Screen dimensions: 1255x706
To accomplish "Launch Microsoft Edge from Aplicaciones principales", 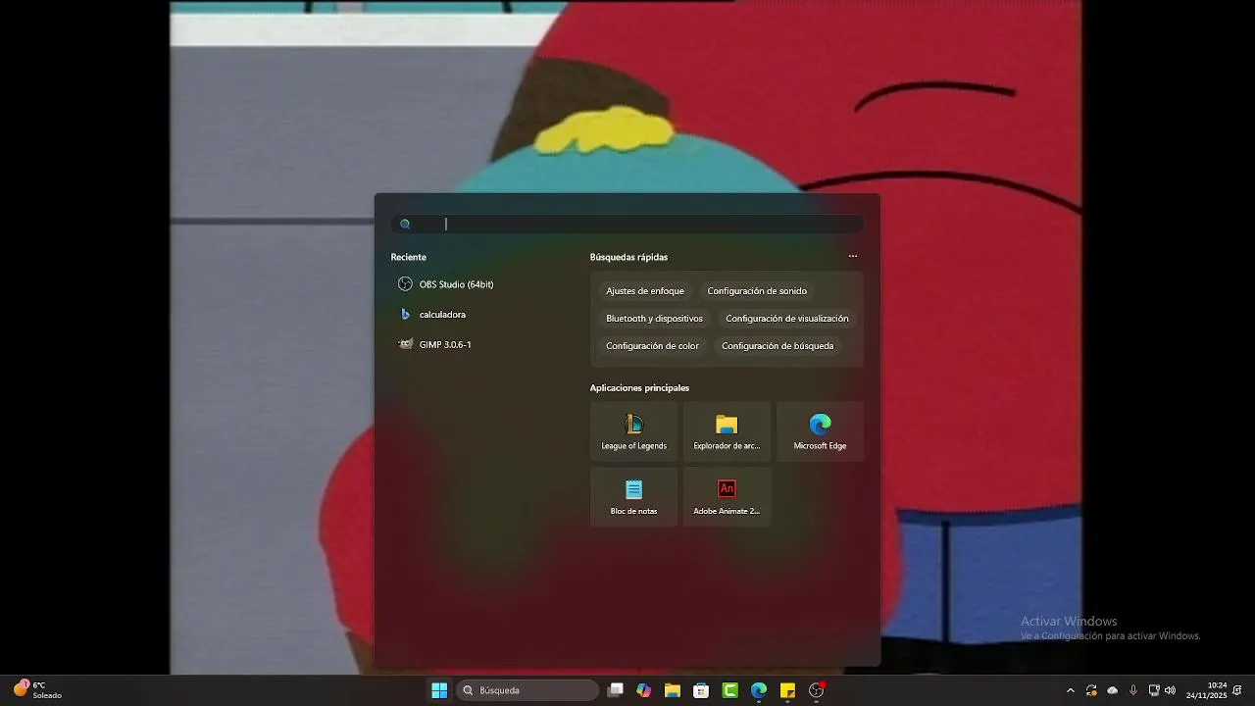I will [x=820, y=431].
